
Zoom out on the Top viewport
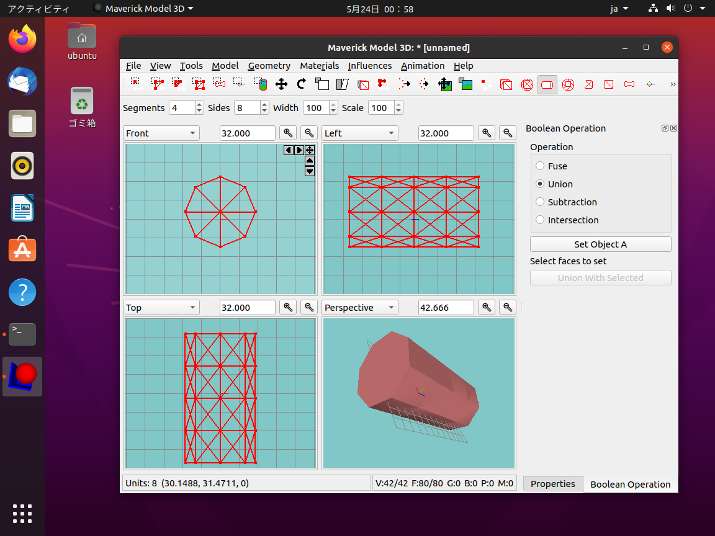309,308
